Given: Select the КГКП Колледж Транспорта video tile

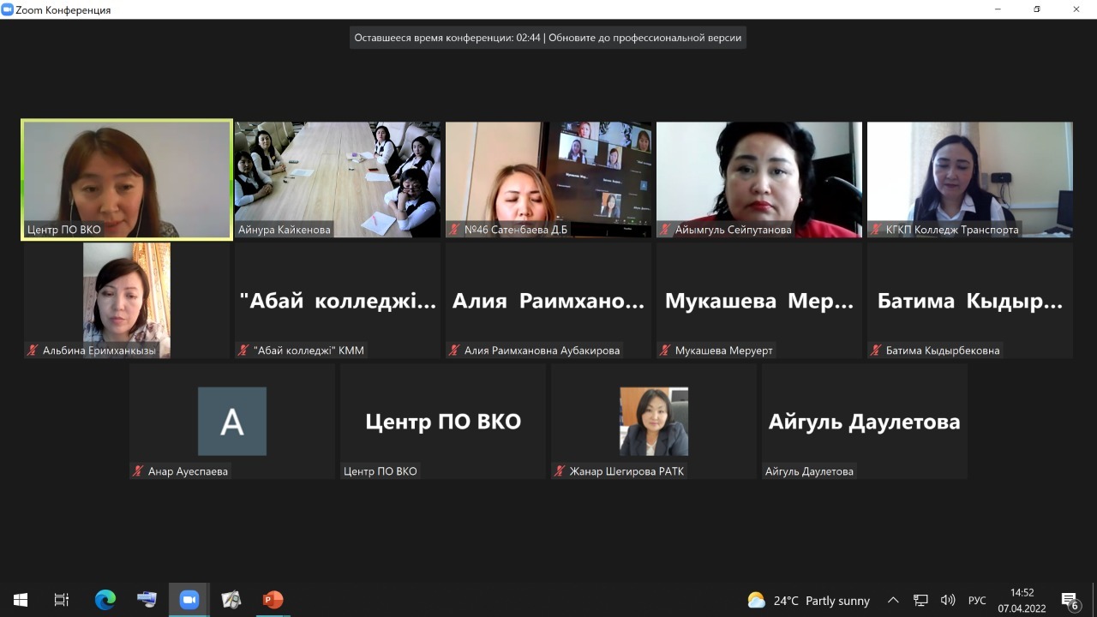Looking at the screenshot, I should coord(969,178).
